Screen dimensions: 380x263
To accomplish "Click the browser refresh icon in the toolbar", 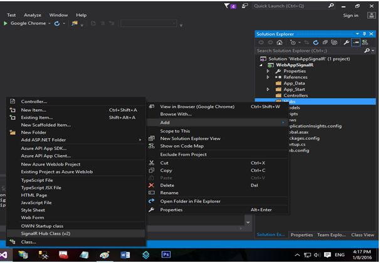I will [57, 23].
